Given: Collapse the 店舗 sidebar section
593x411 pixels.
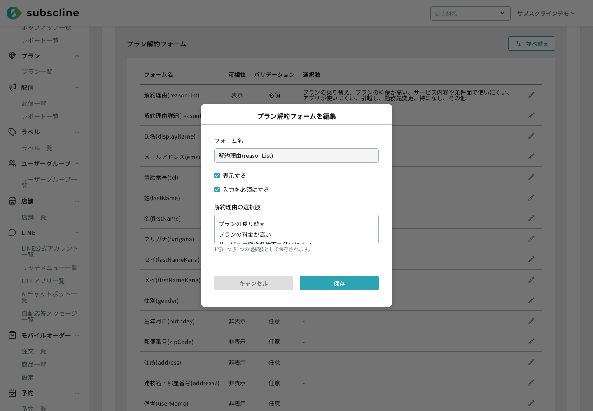Looking at the screenshot, I should pyautogui.click(x=77, y=201).
